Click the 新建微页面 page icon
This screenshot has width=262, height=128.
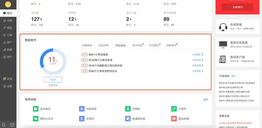(128, 119)
